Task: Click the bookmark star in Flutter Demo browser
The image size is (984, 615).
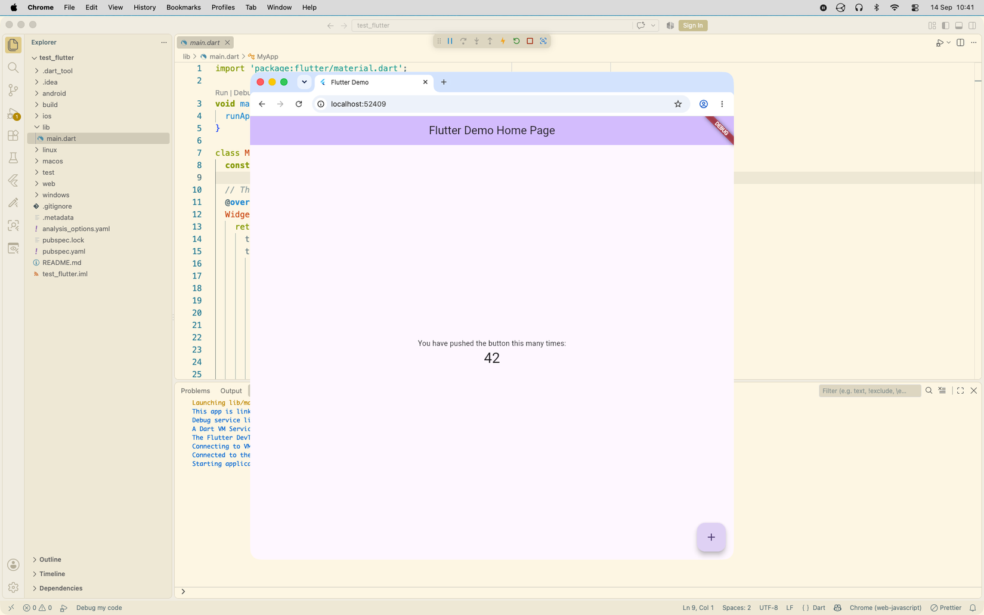Action: click(678, 104)
